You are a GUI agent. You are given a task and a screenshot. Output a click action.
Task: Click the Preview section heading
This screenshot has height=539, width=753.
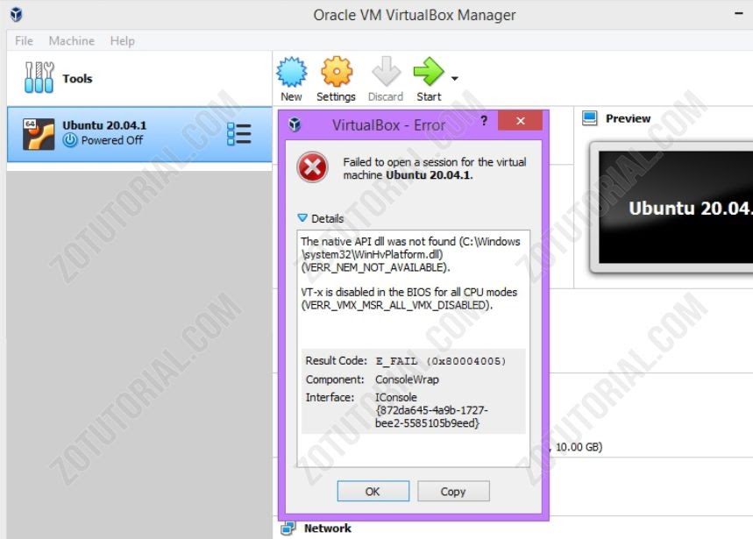point(628,118)
